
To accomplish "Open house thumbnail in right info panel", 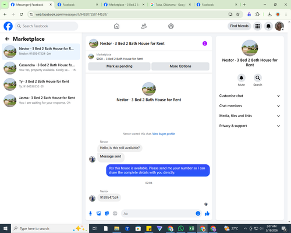I will pos(250,48).
